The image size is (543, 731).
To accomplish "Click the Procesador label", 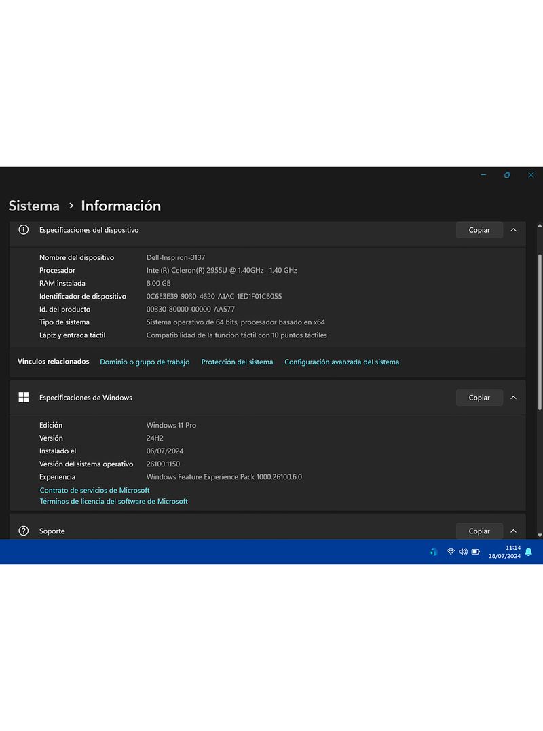I will tap(57, 270).
